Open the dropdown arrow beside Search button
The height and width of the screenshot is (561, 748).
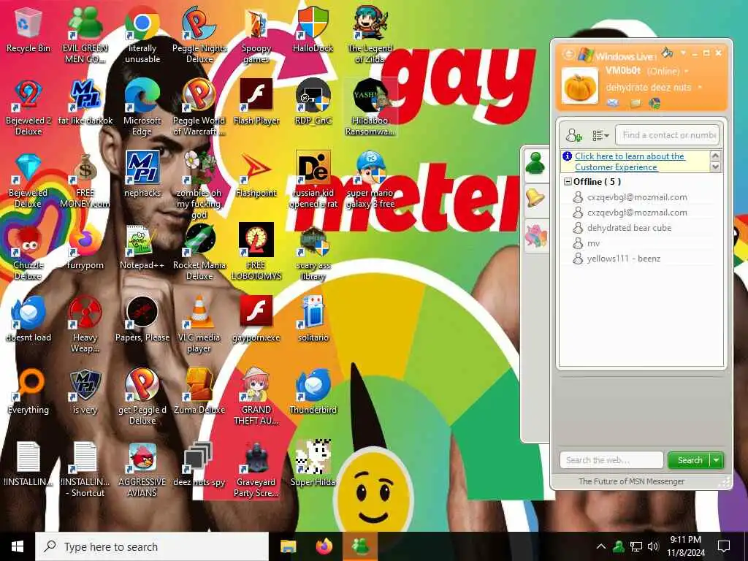[717, 460]
